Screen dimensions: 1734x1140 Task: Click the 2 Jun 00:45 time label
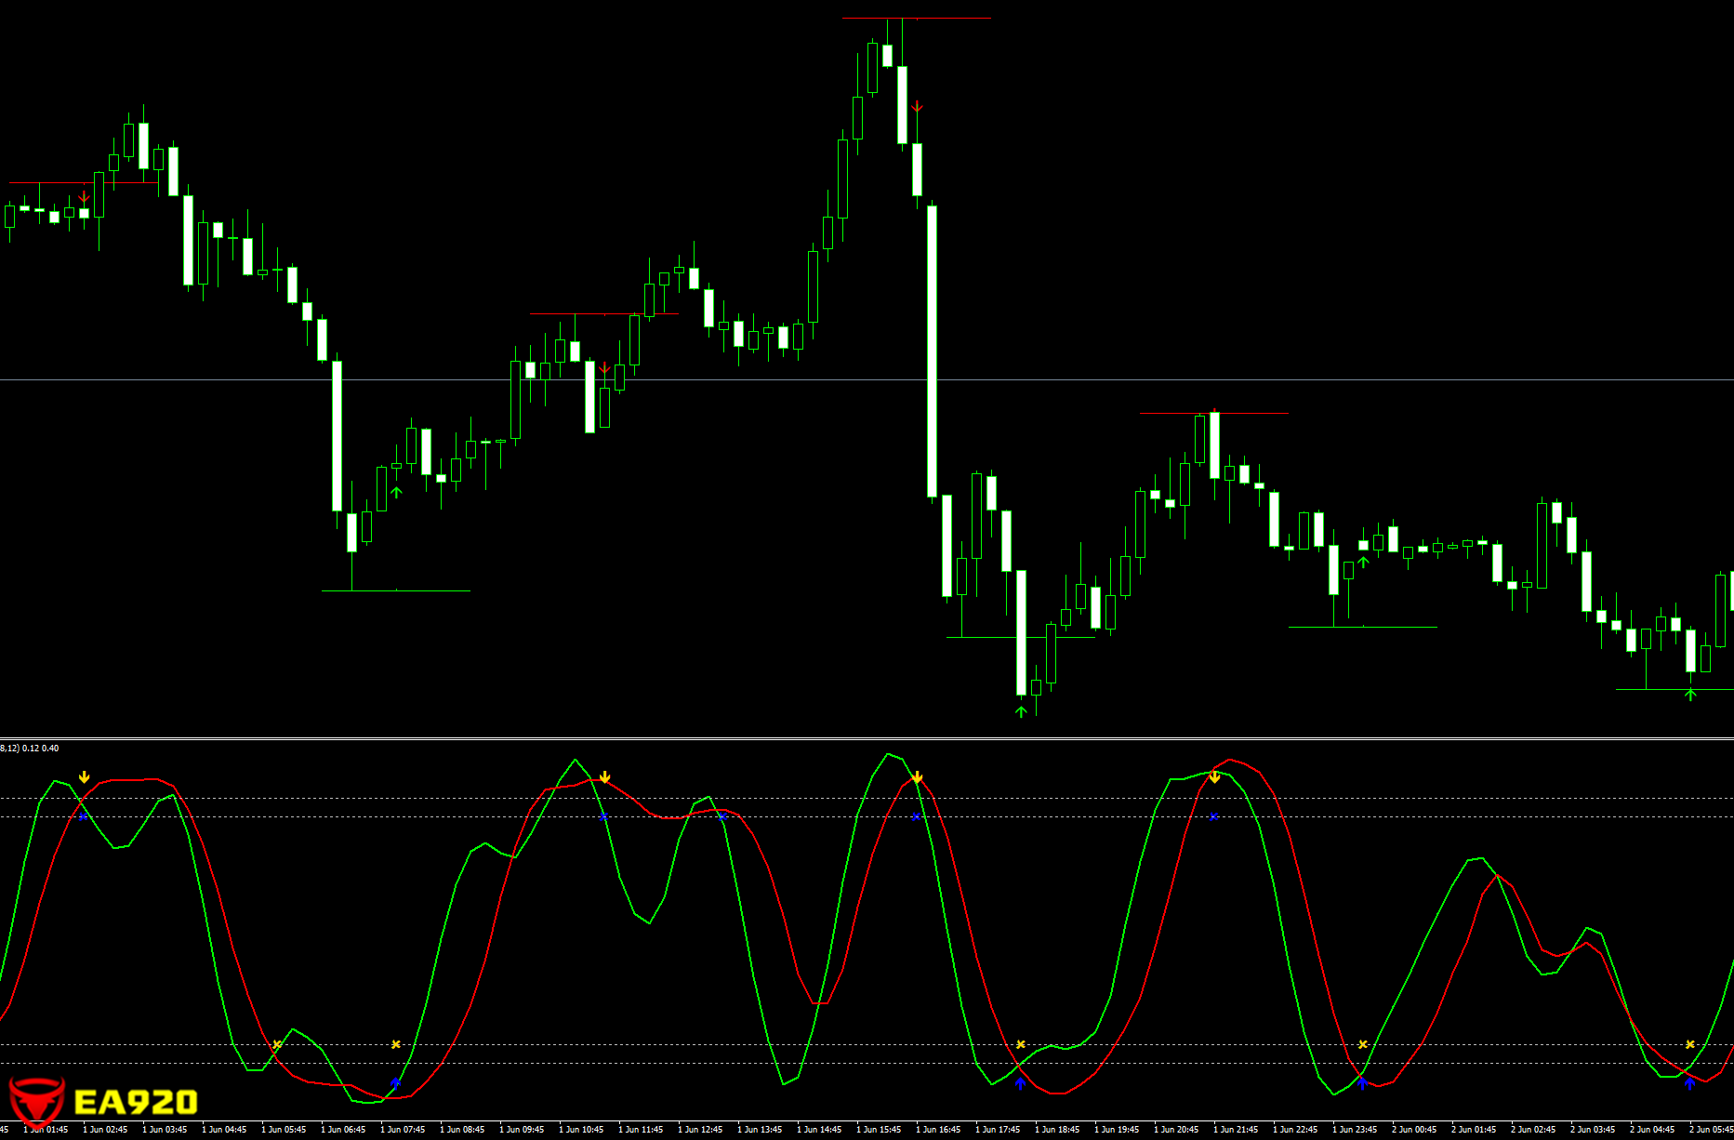click(x=1414, y=1130)
